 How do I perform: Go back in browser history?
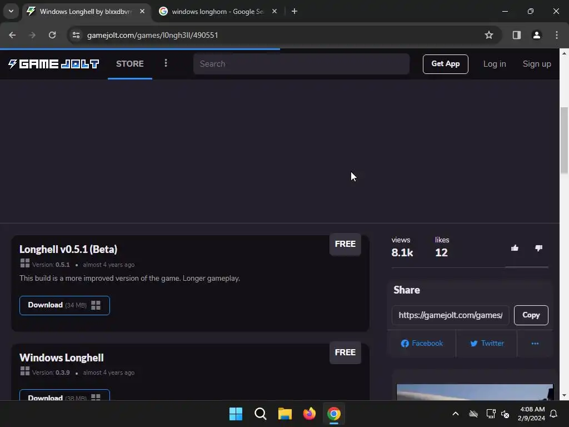click(x=12, y=35)
